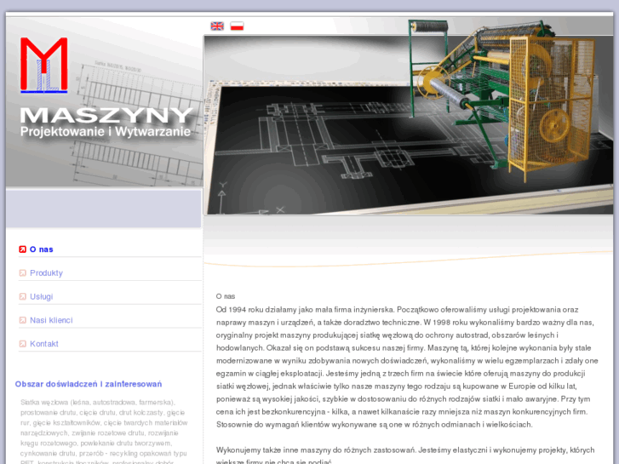Click the Obszar doświadczeń i zainteresowań heading
This screenshot has width=619, height=464.
pyautogui.click(x=89, y=384)
